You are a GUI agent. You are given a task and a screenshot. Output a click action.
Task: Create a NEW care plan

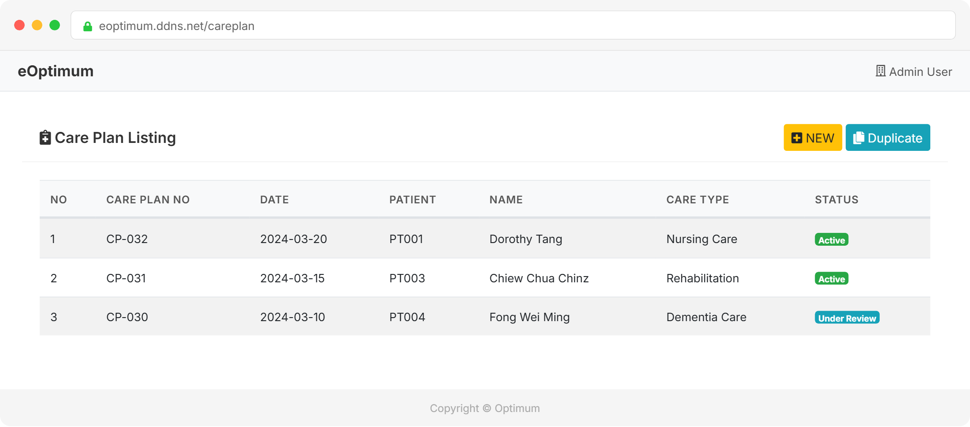(813, 138)
